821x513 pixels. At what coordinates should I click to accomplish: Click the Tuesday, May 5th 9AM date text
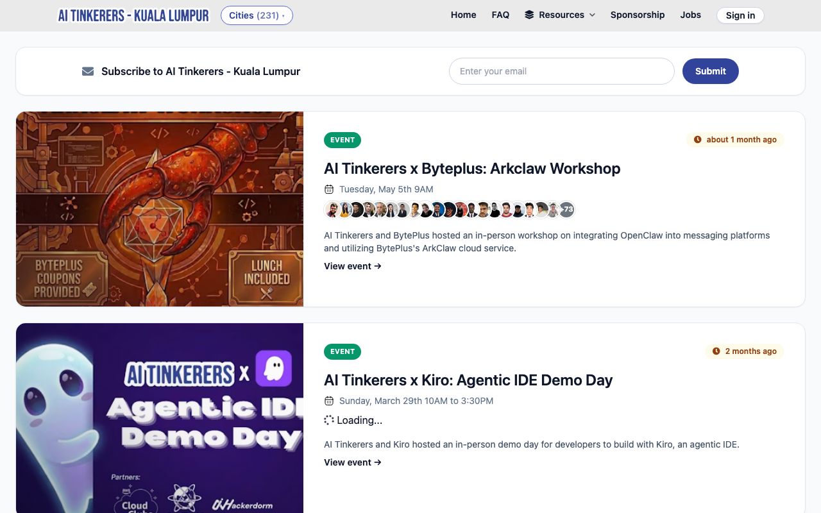386,189
